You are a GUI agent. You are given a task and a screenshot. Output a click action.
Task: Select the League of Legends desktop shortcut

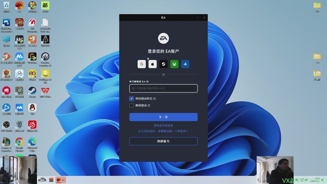[7, 145]
